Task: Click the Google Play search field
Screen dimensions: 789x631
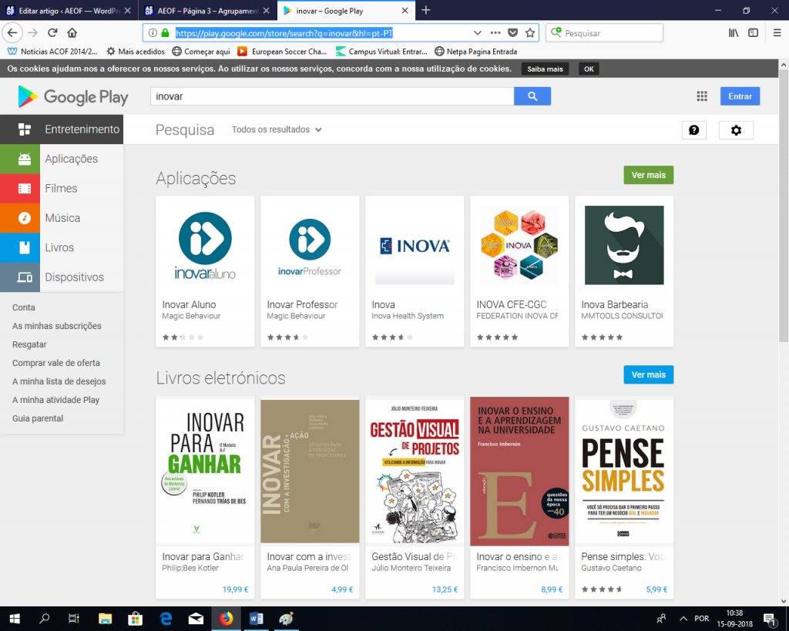Action: click(332, 96)
